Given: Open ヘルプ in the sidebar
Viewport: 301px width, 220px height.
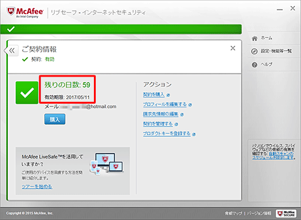Looking at the screenshot, I should point(267,64).
